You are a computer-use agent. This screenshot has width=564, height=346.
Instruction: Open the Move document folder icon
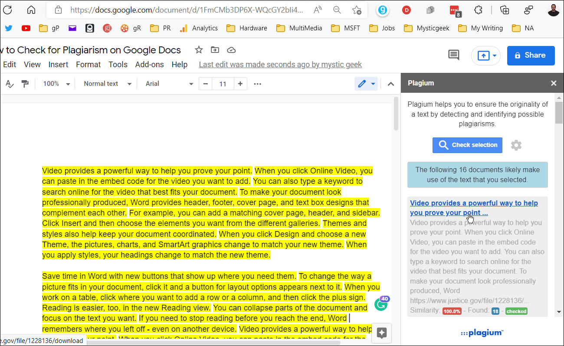pyautogui.click(x=215, y=50)
